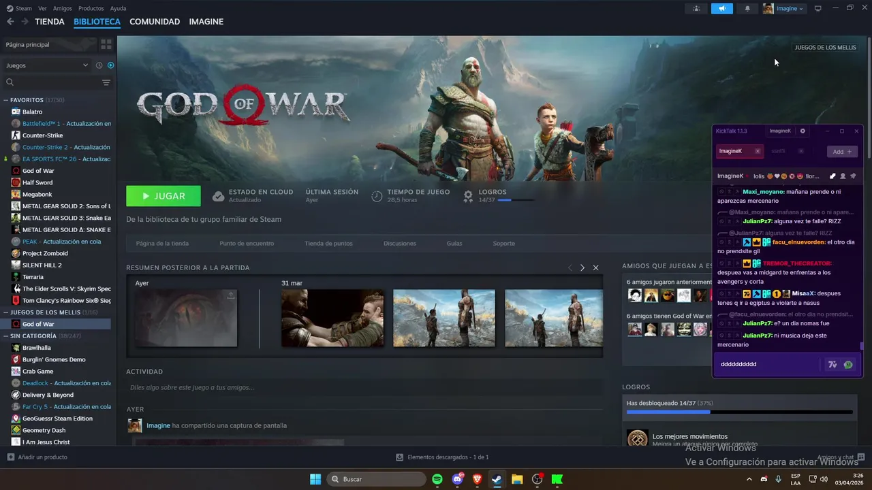872x490 pixels.
Task: Open the IMAGINE profile tab
Action: coord(206,22)
